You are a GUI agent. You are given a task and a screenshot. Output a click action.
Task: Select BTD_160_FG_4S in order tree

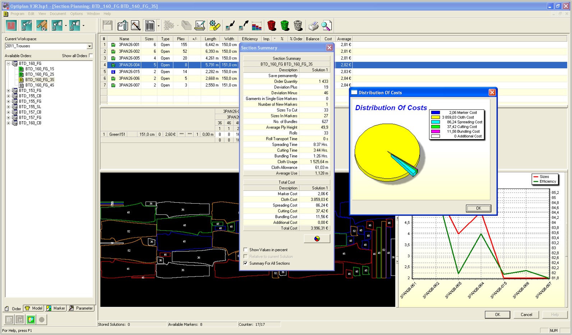pyautogui.click(x=40, y=85)
